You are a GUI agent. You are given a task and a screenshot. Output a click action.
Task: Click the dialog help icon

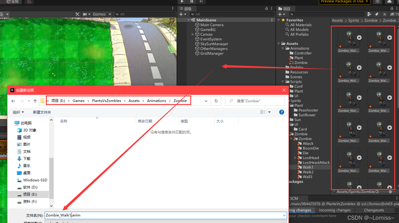click(x=282, y=112)
